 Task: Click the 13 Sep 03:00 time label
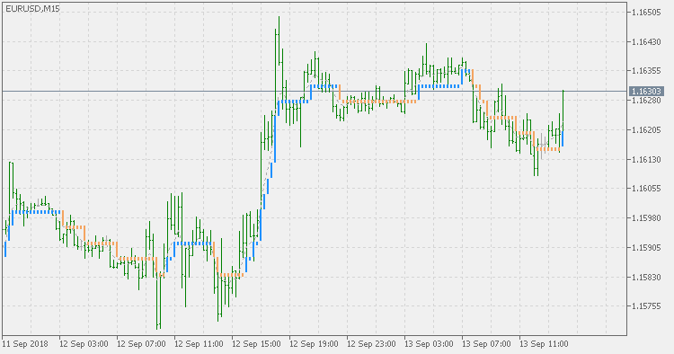click(429, 344)
